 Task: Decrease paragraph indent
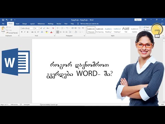coord(73,28)
